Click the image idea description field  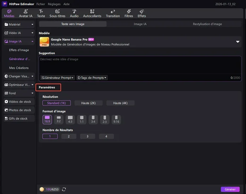click(140, 65)
